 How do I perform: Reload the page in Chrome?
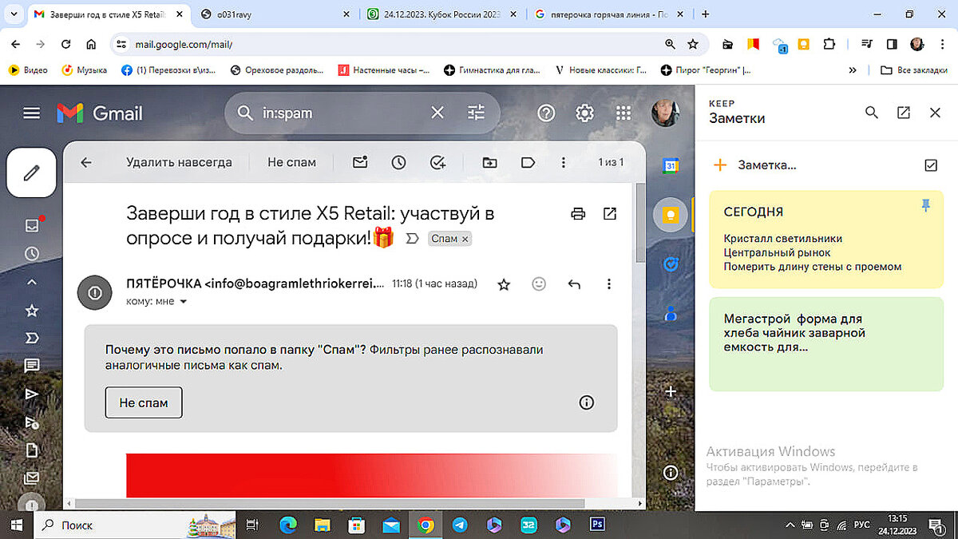[65, 45]
